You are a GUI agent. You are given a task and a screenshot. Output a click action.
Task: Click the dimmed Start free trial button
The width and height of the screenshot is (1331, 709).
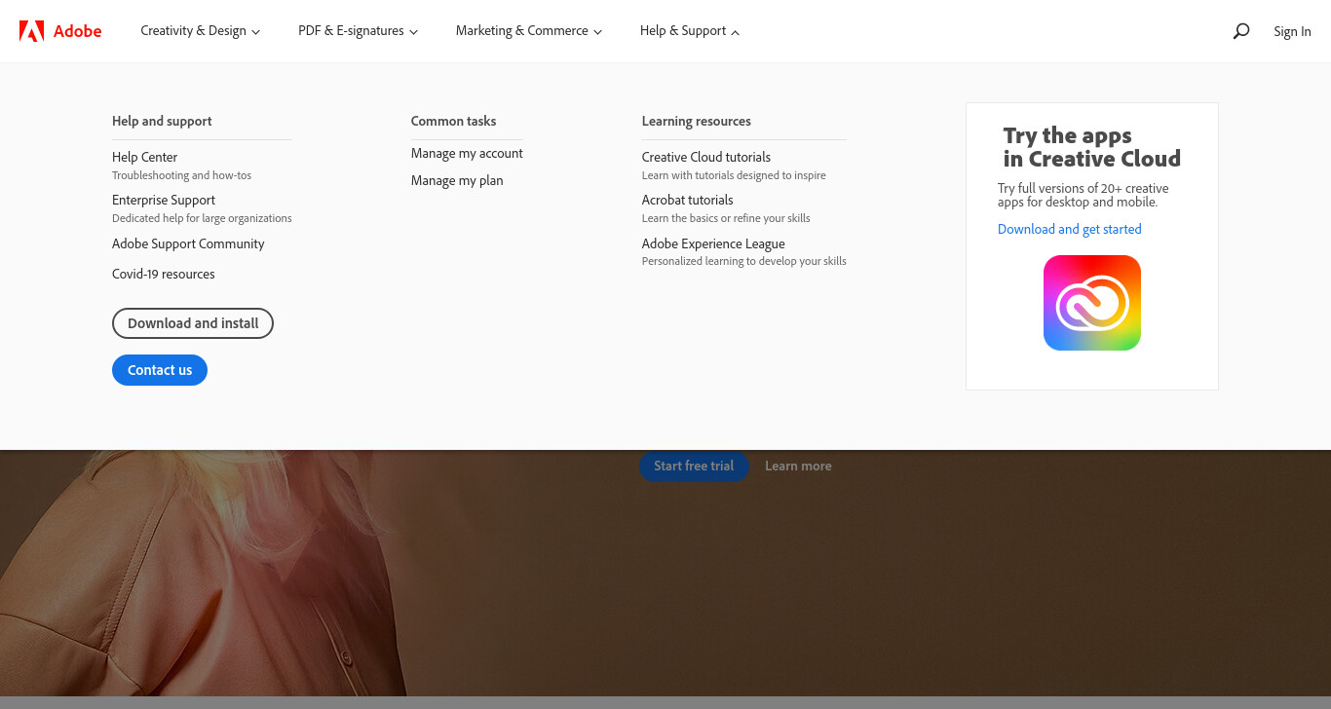click(x=694, y=466)
